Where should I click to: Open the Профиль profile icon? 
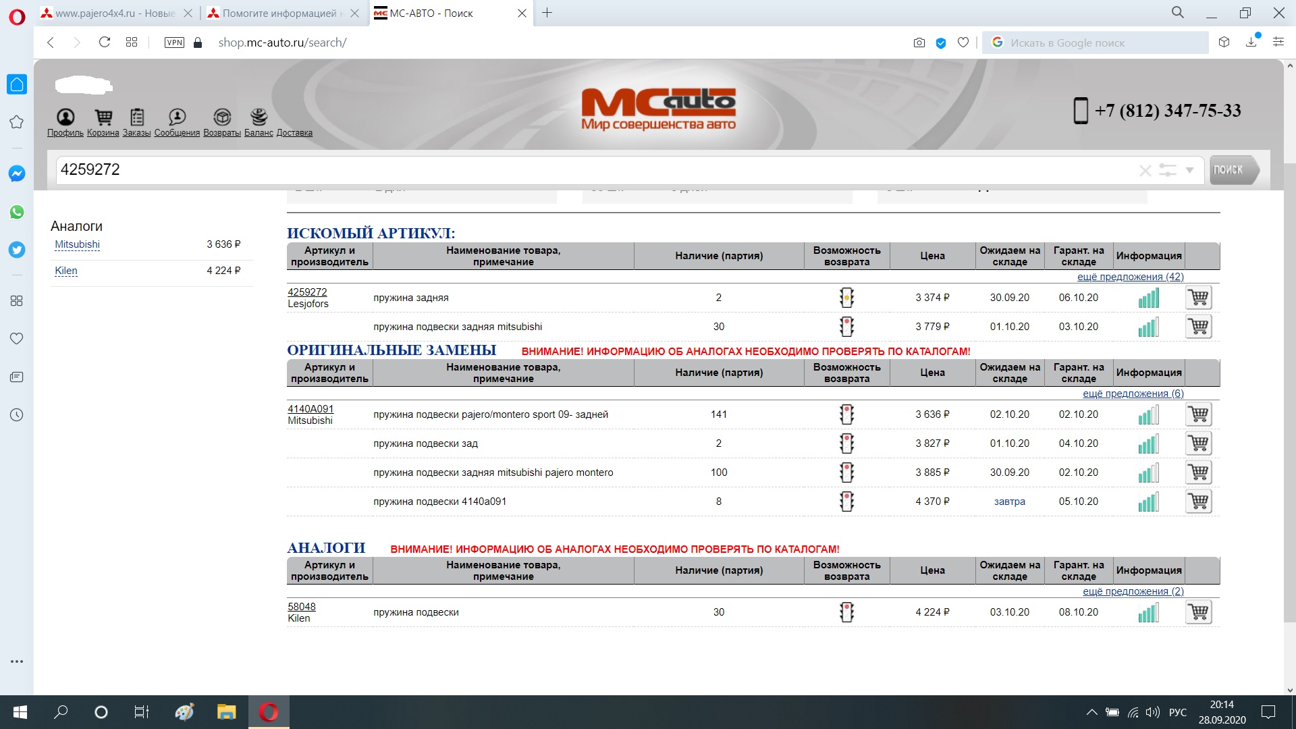(x=65, y=118)
